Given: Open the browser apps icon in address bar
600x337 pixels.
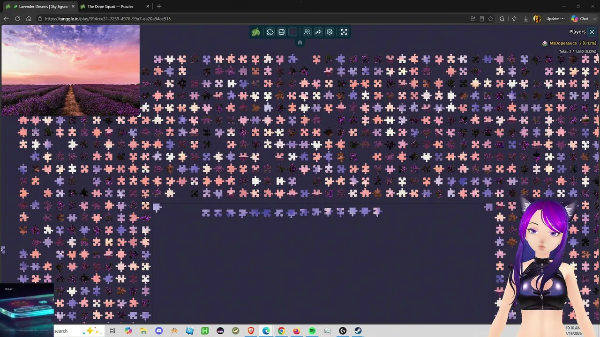Looking at the screenshot, I should click(473, 19).
